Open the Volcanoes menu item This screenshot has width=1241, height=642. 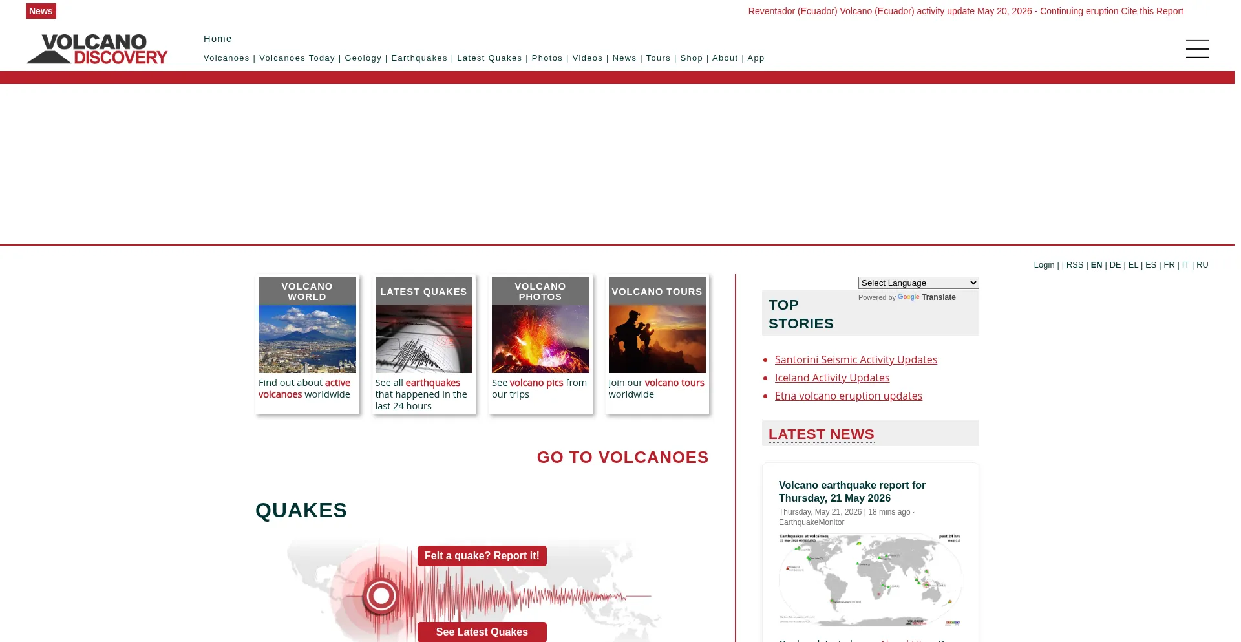(x=226, y=58)
